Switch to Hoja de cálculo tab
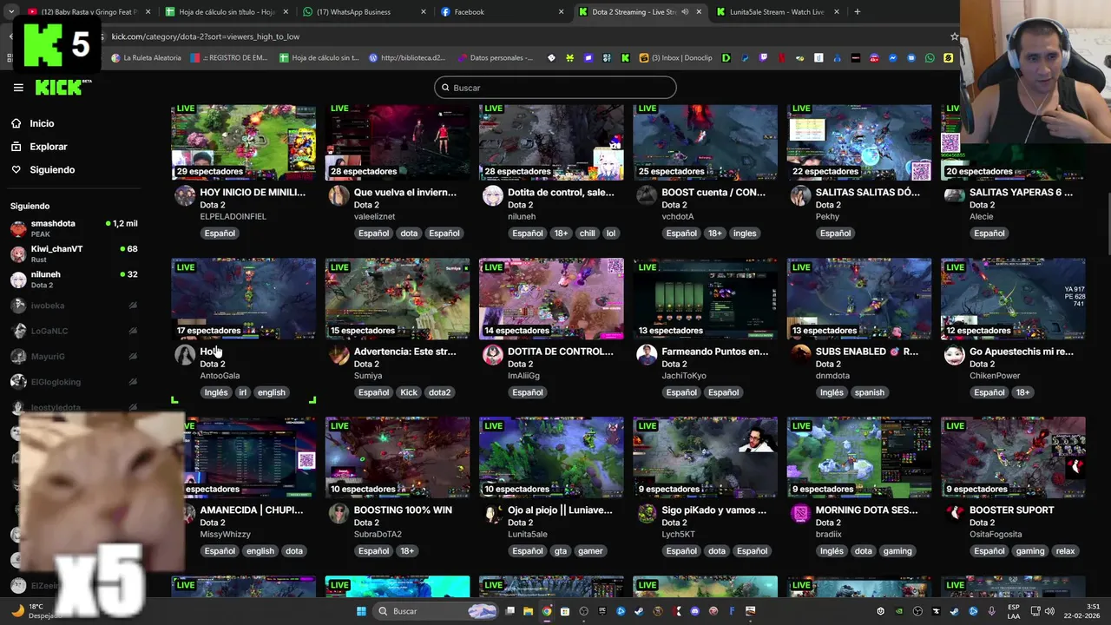Image resolution: width=1111 pixels, height=625 pixels. [227, 12]
